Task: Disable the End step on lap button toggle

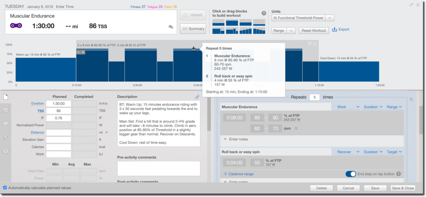Action: click(x=351, y=174)
